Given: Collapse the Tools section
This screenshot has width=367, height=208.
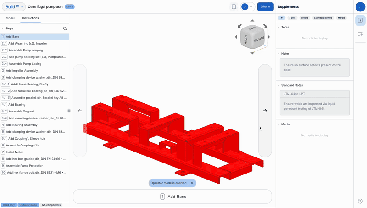Looking at the screenshot, I should [x=278, y=27].
